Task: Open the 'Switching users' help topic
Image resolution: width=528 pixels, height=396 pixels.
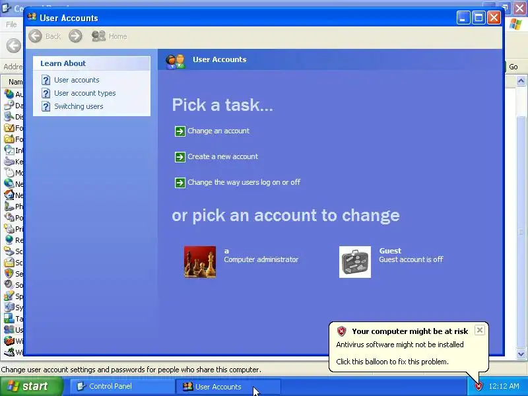Action: [x=79, y=106]
